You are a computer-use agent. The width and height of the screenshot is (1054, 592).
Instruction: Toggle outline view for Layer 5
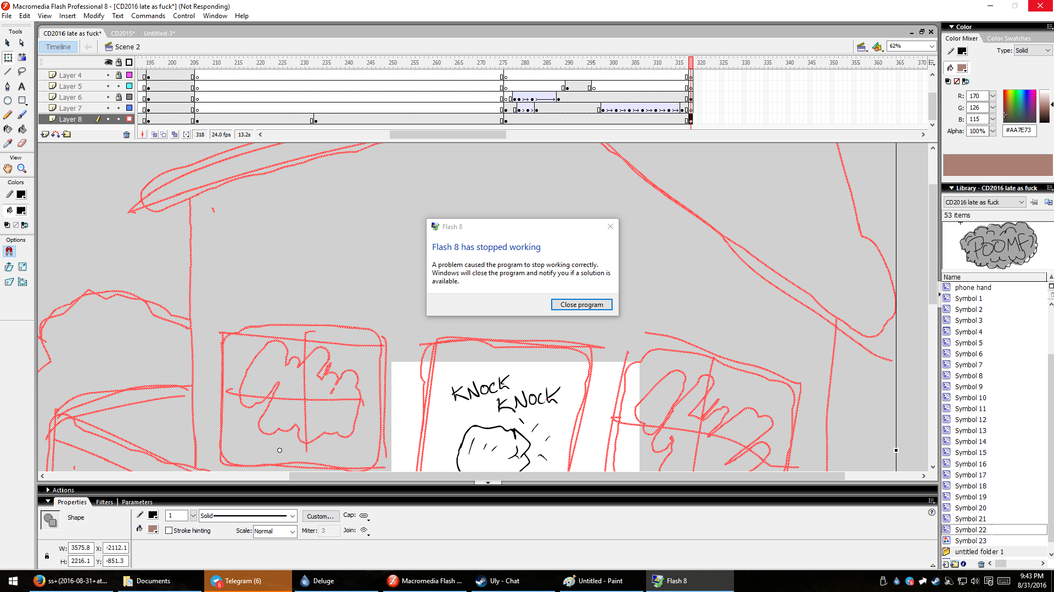tap(129, 86)
